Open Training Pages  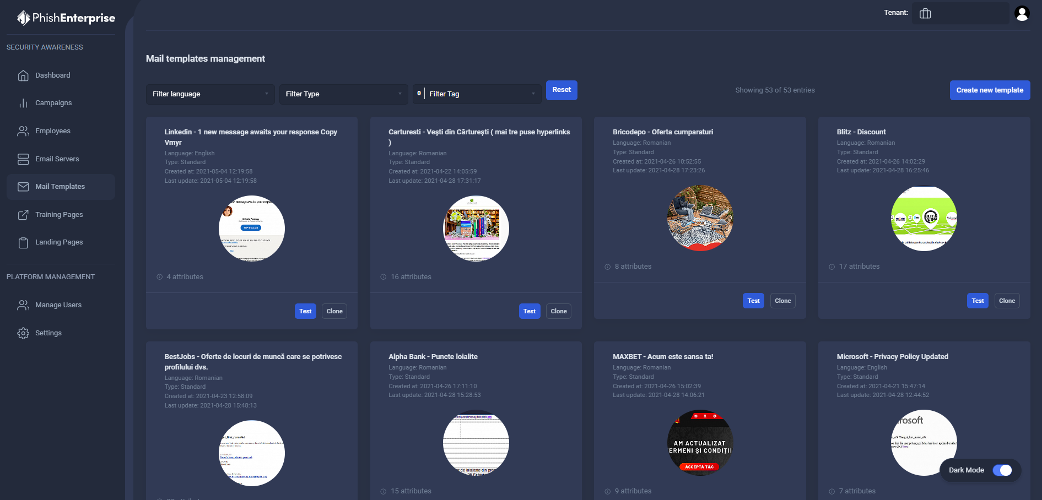(x=61, y=215)
